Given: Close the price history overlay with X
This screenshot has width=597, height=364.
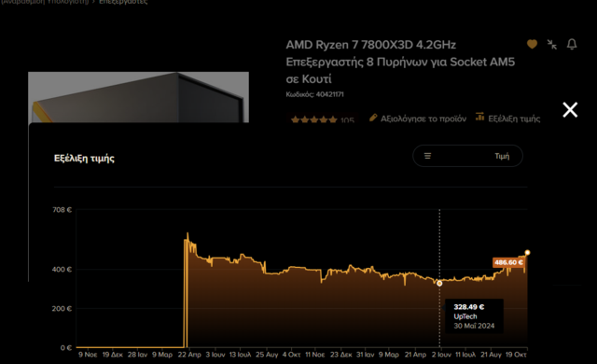Looking at the screenshot, I should click(x=570, y=109).
